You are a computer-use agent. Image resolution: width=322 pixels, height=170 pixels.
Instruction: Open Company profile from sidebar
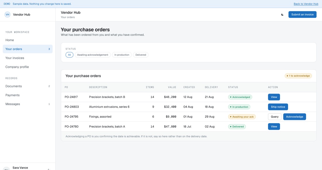(28, 67)
